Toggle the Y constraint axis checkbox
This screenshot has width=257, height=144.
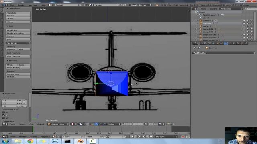tap(4, 115)
